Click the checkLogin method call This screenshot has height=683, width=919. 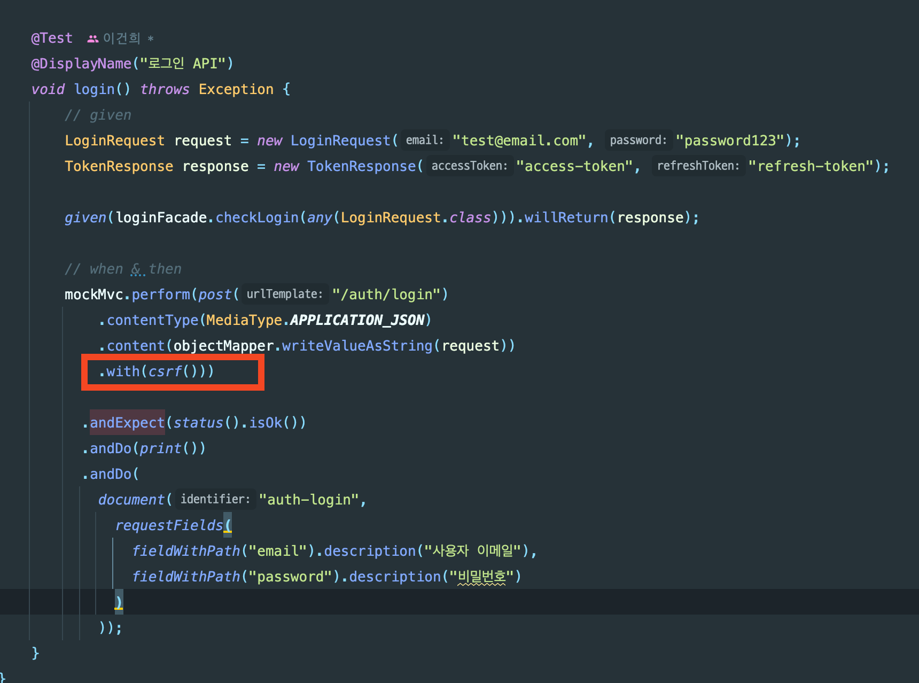click(x=257, y=218)
